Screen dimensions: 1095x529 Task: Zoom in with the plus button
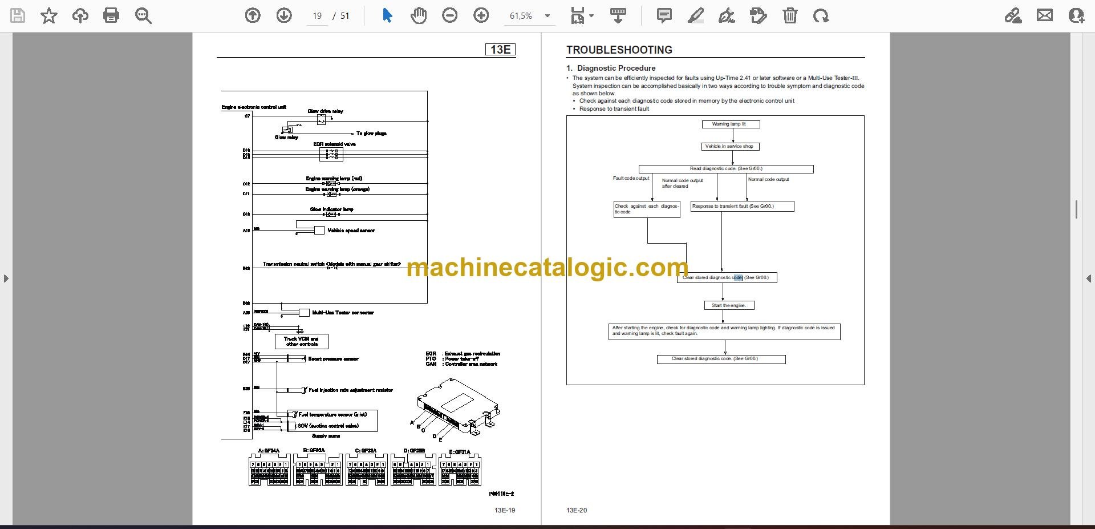coord(481,15)
